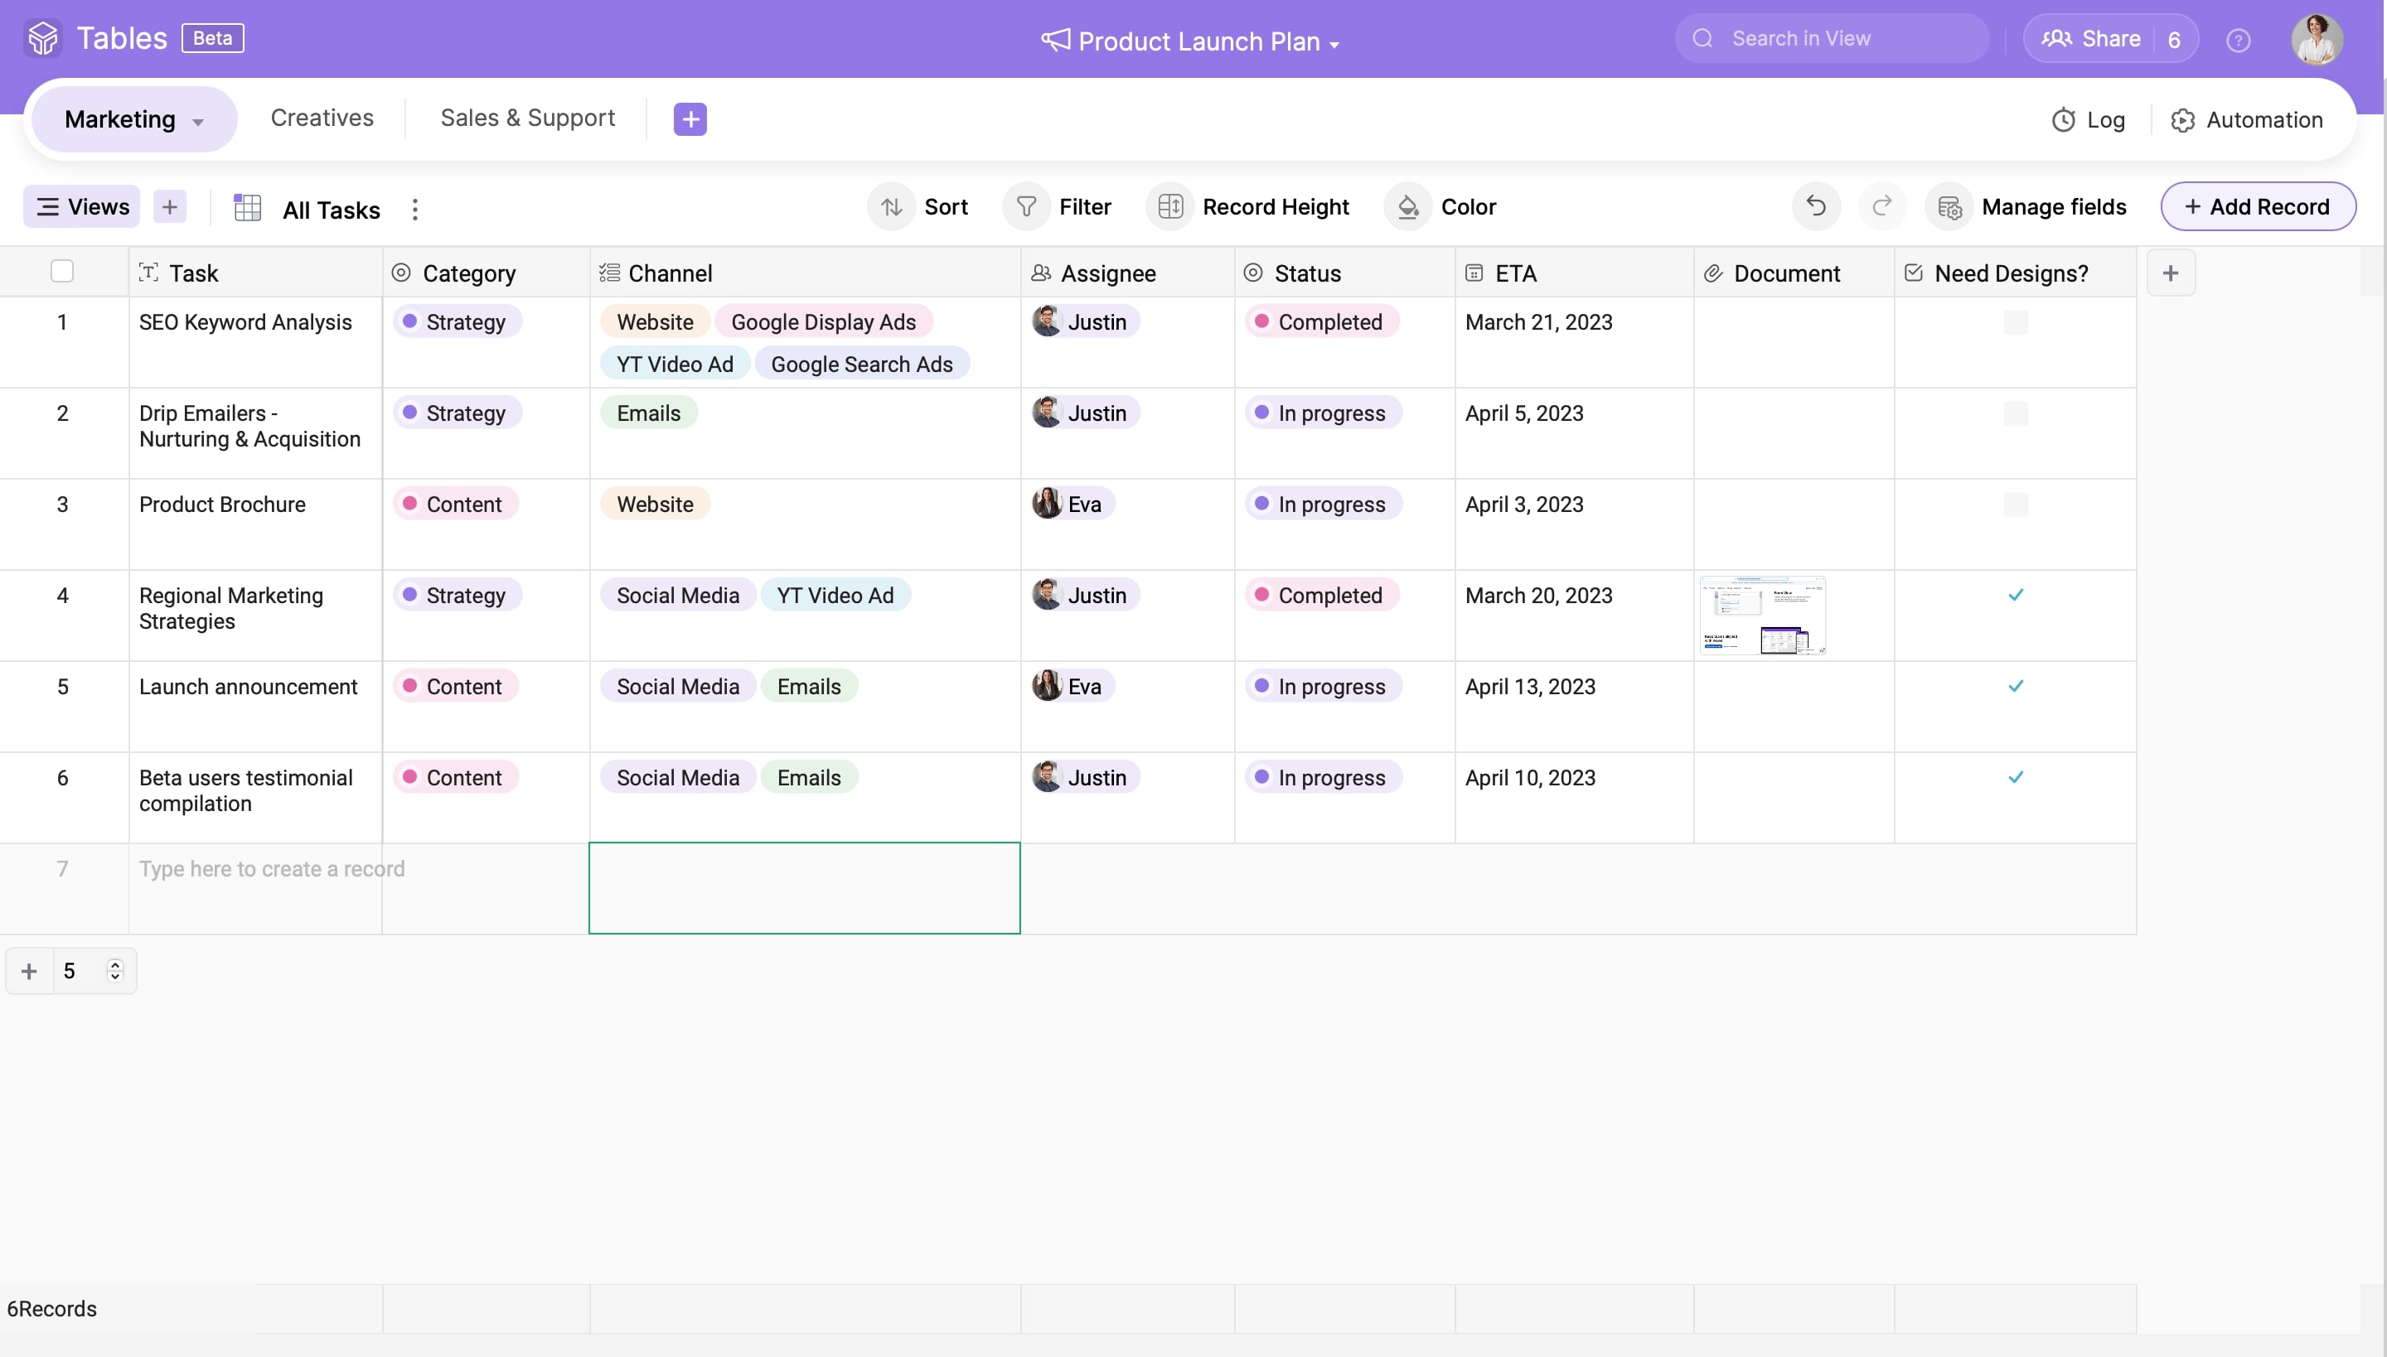2387x1357 pixels.
Task: Toggle the select-all records checkbox
Action: [62, 271]
